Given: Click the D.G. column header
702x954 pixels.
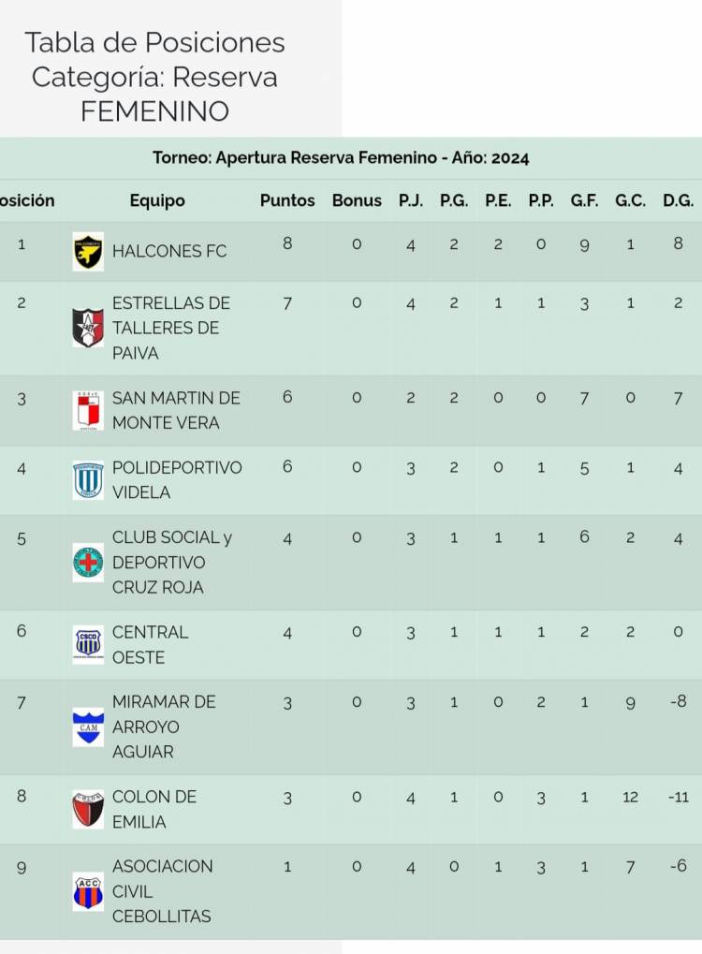Looking at the screenshot, I should 678,200.
